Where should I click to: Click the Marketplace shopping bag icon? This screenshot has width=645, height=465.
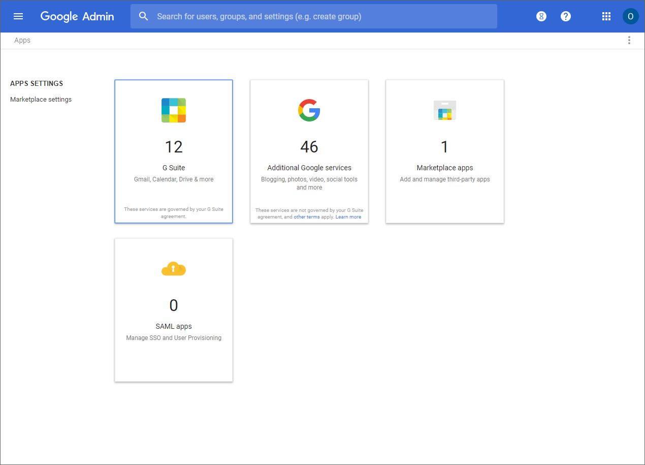(445, 110)
